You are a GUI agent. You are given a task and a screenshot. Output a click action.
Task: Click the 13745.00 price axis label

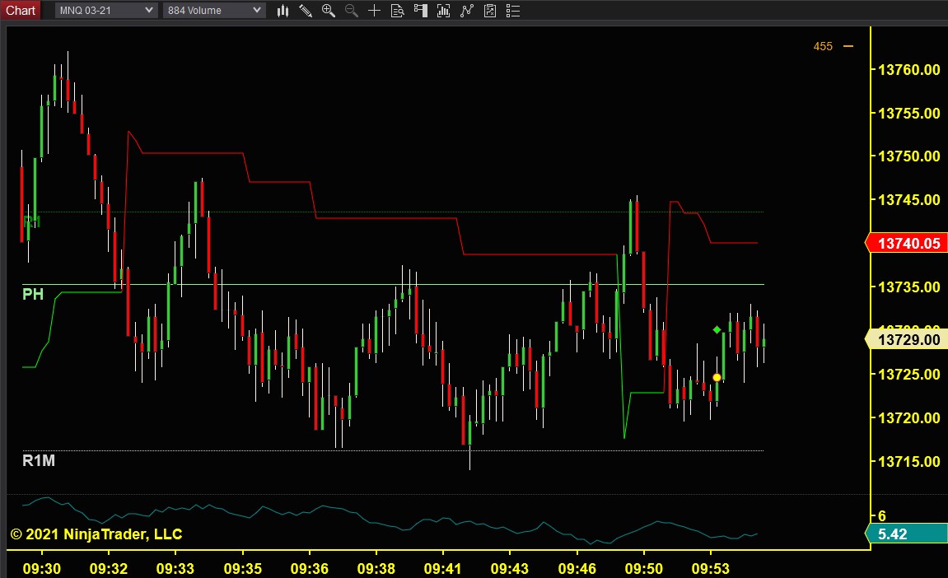[908, 199]
